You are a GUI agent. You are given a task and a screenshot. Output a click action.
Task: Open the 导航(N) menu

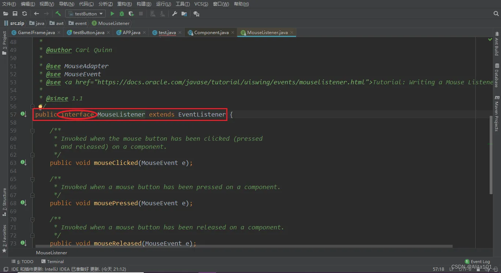click(66, 4)
